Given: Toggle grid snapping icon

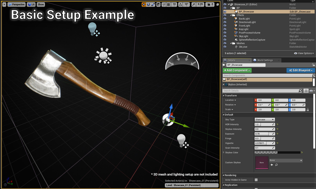Looking at the screenshot, I should tap(169, 4).
